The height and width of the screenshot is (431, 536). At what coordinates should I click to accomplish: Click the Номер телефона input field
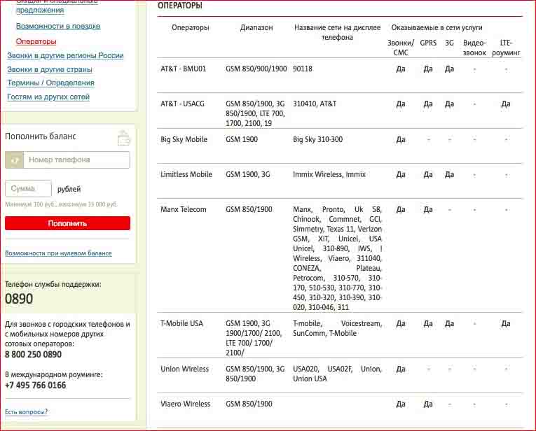point(77,160)
